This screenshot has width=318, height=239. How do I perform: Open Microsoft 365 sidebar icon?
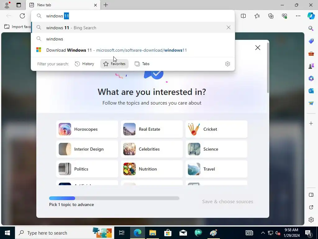[311, 78]
